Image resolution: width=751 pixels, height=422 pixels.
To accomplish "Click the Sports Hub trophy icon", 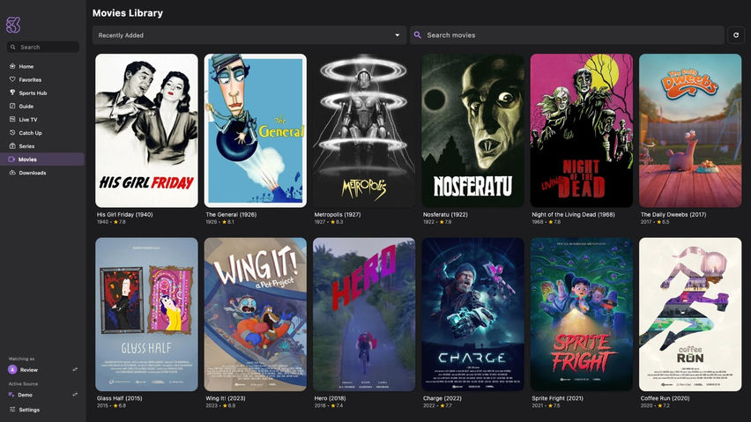I will point(12,93).
